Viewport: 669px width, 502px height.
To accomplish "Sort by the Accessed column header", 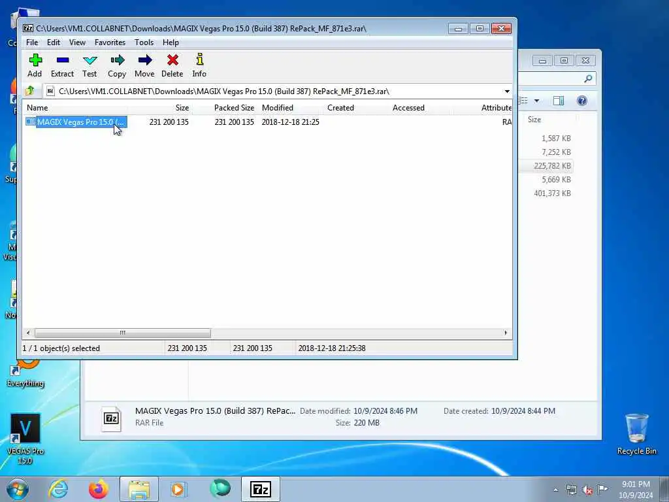I will click(x=408, y=108).
